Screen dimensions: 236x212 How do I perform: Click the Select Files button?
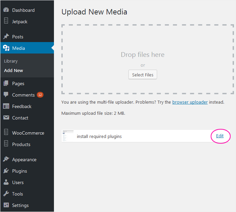click(x=143, y=74)
